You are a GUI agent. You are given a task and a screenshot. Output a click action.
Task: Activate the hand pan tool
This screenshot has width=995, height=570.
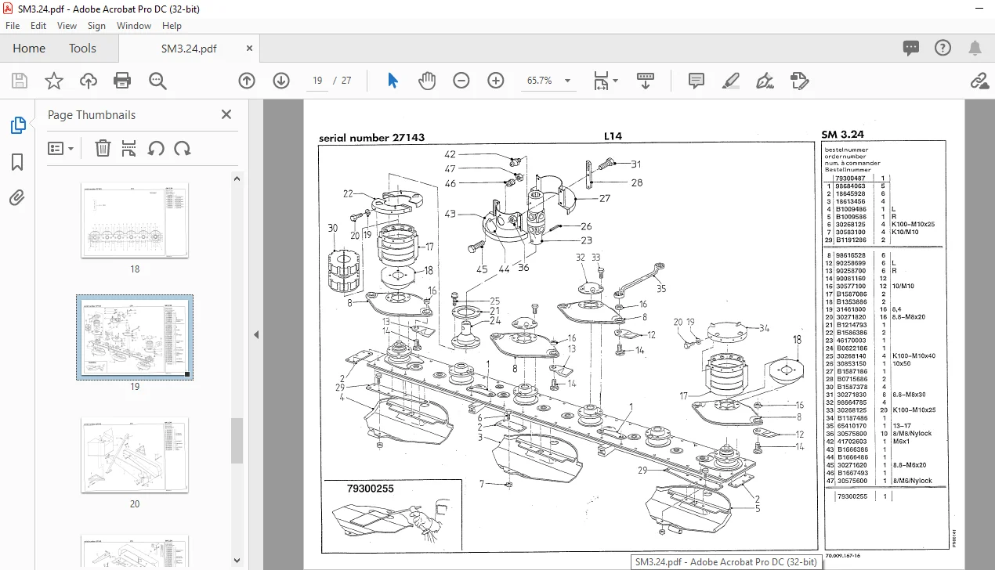(x=427, y=81)
